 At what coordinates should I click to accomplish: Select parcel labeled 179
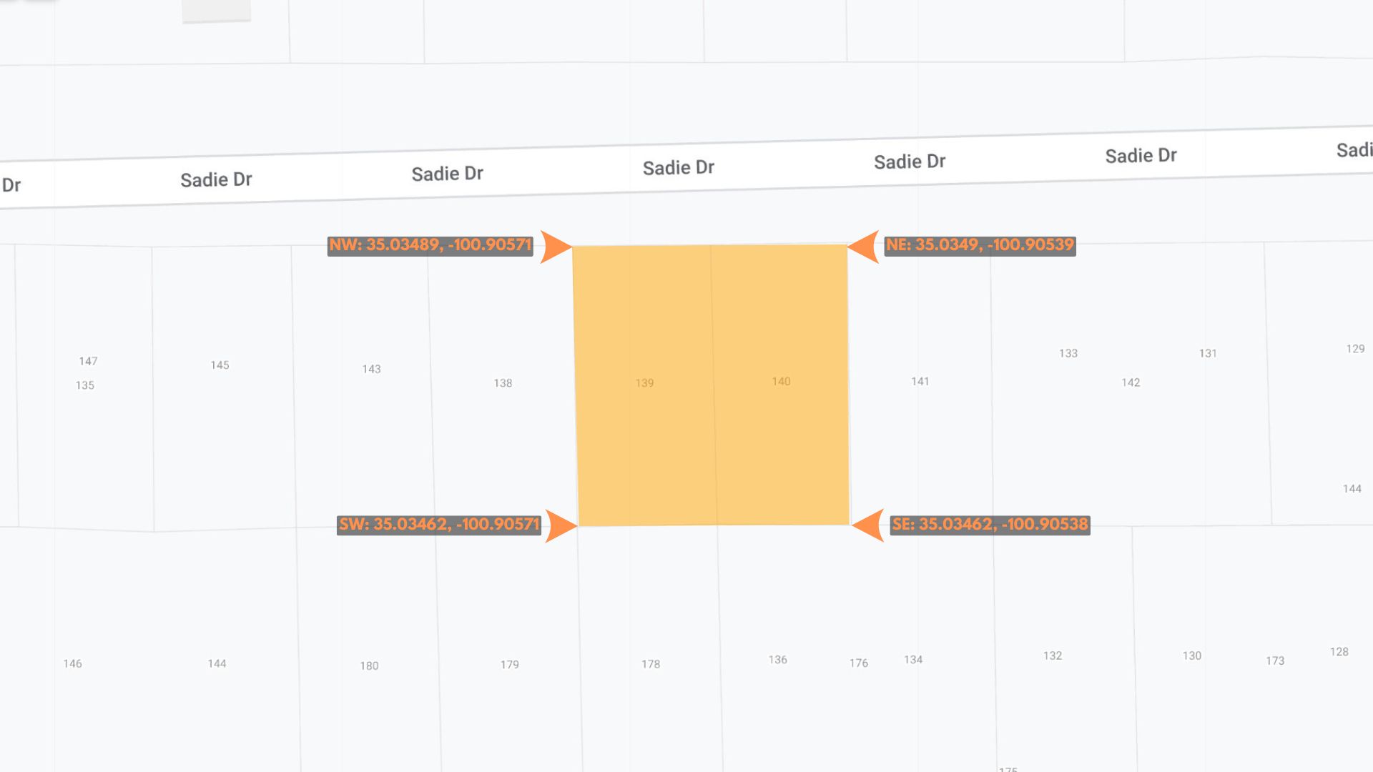[510, 665]
